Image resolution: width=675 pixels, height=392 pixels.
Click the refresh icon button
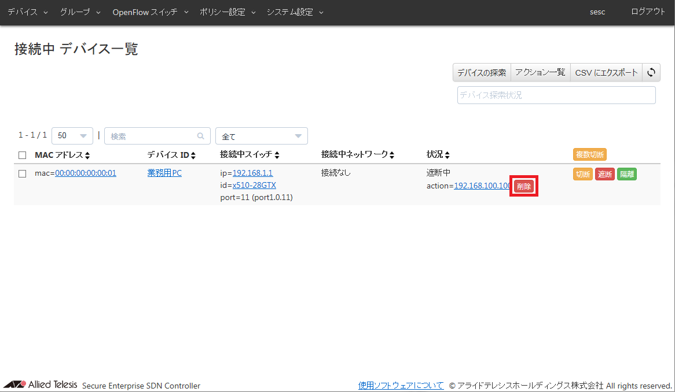point(651,73)
